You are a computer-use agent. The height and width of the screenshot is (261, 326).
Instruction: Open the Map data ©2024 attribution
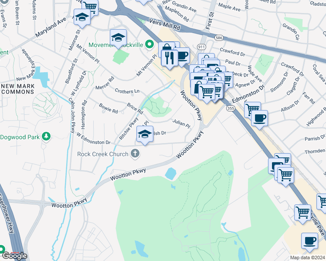(x=307, y=258)
